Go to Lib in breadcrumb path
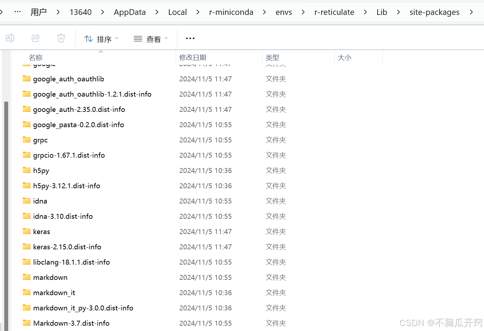Viewport: 484px width, 331px height. click(x=382, y=12)
